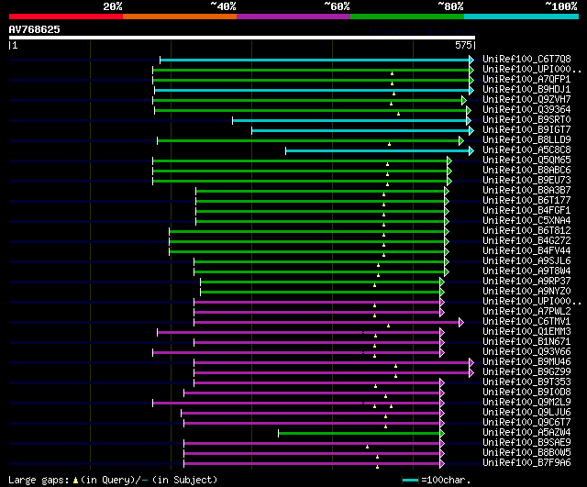
Task: Click the red 20% identity legend segment
Action: [x=66, y=17]
